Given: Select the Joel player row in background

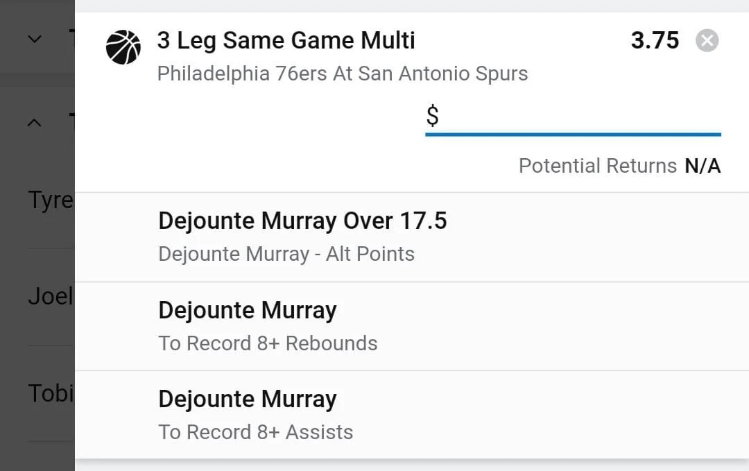Looking at the screenshot, I should 50,297.
